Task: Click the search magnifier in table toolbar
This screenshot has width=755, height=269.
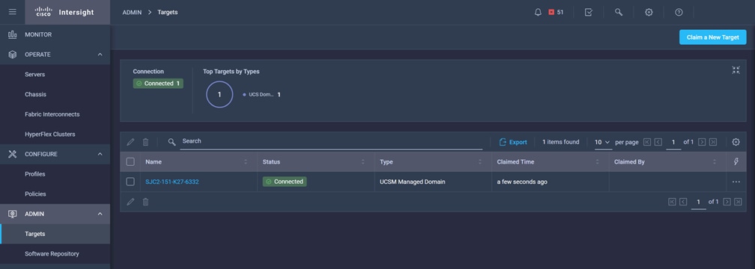Action: [x=172, y=142]
